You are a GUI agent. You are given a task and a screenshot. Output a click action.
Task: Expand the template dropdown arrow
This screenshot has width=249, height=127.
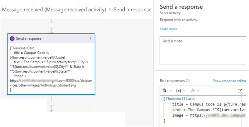(171, 91)
